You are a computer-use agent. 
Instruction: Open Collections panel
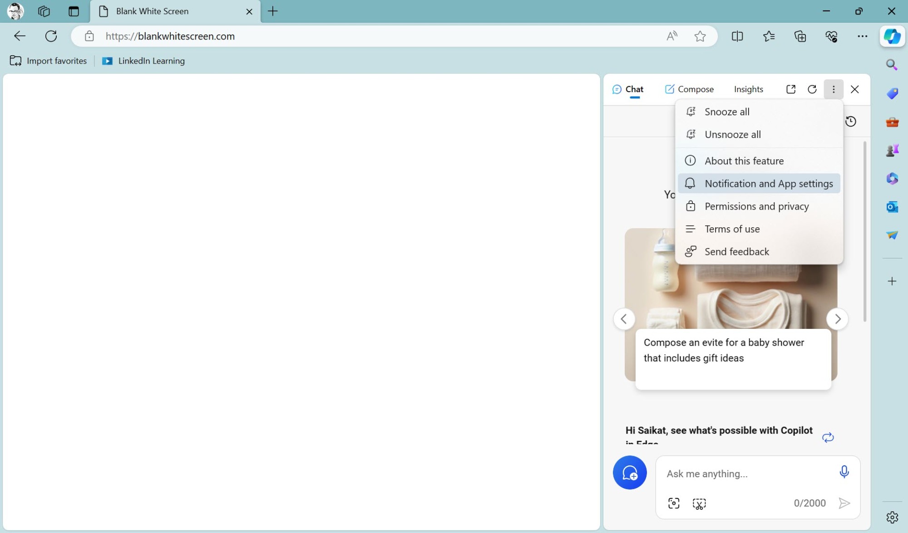point(800,36)
